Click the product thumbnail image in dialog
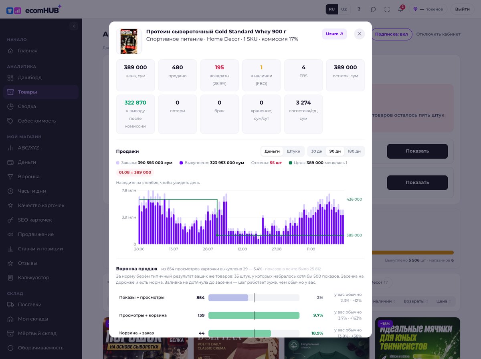This screenshot has width=481, height=359. pos(129,41)
